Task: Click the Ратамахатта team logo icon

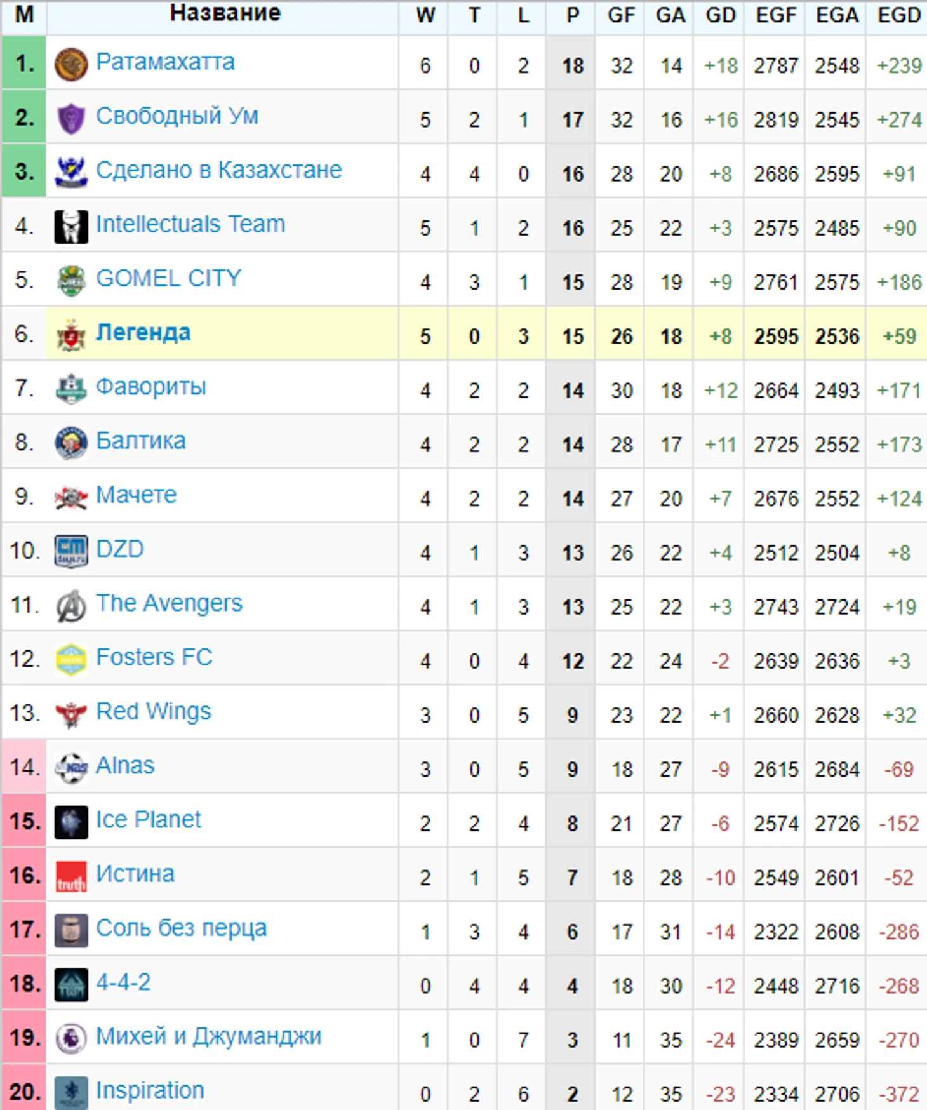Action: click(x=71, y=64)
